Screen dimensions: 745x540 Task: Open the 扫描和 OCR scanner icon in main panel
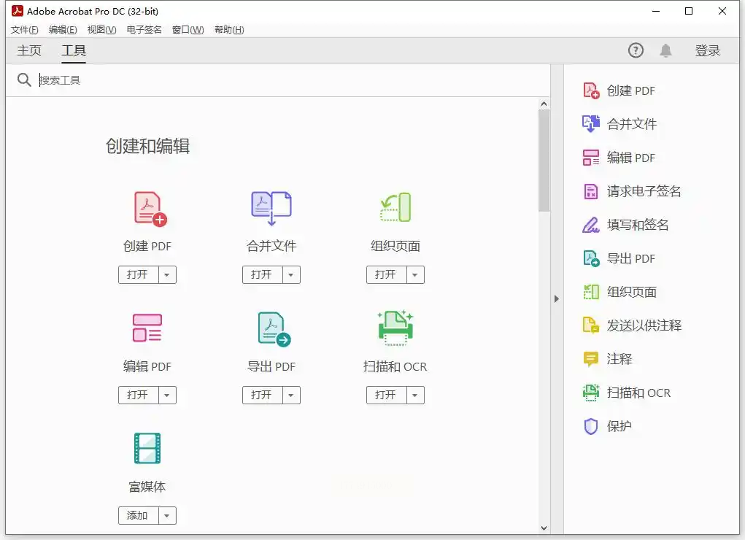coord(395,328)
